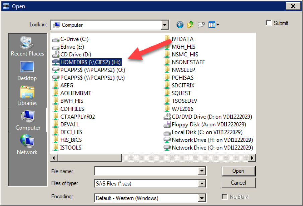Select the SQUEST folder
Viewport: 303px width, 206px height.
point(177,93)
